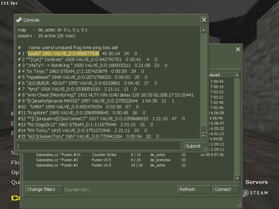Click the 'map : de_aztec' console line
The width and height of the screenshot is (279, 209).
pos(53,30)
